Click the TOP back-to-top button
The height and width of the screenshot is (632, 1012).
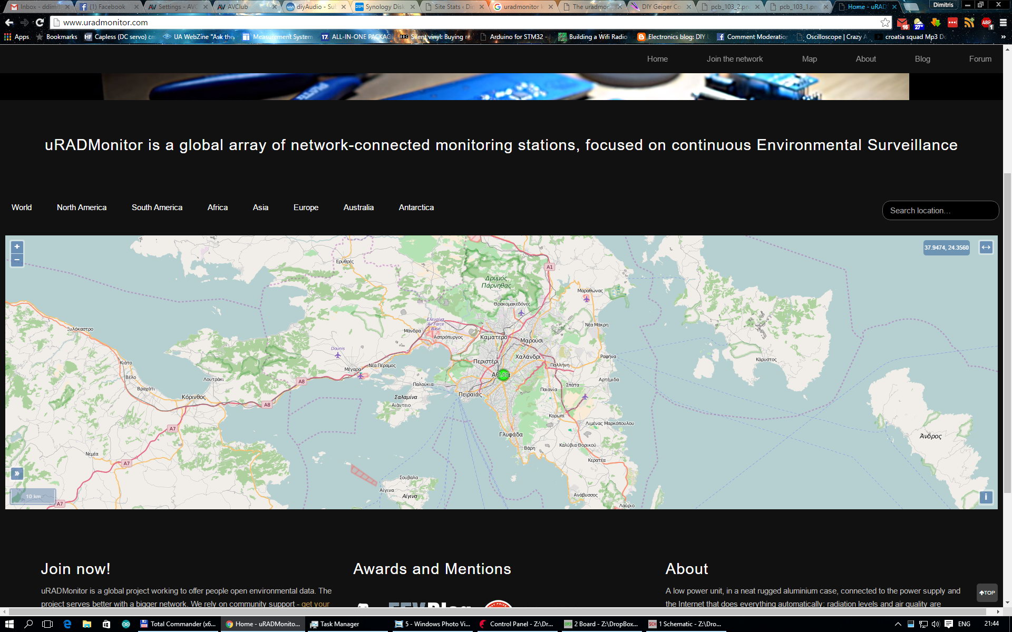tap(987, 592)
